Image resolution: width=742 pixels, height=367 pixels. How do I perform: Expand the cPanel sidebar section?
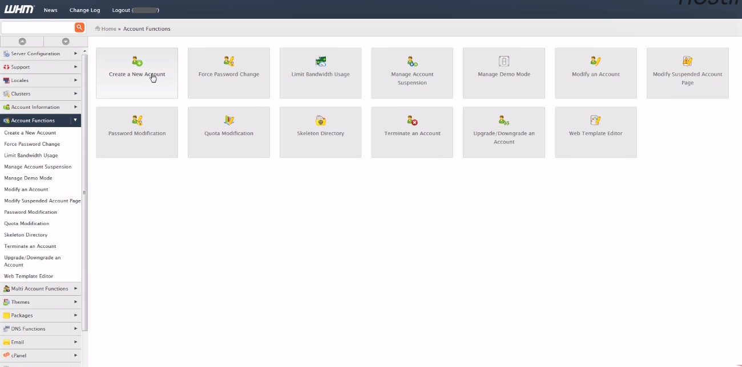[41, 356]
